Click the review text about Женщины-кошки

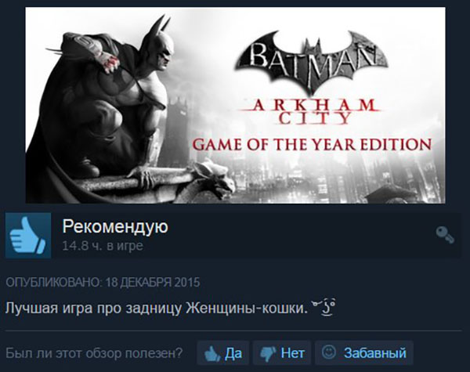pos(156,308)
